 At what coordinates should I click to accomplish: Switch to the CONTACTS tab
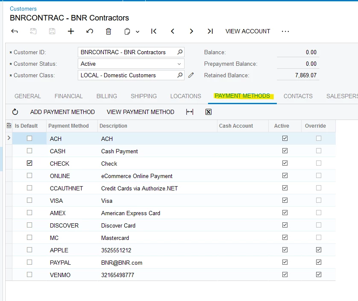coord(298,96)
